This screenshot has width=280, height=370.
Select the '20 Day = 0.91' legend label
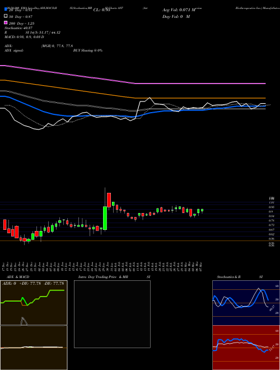[x=21, y=10]
